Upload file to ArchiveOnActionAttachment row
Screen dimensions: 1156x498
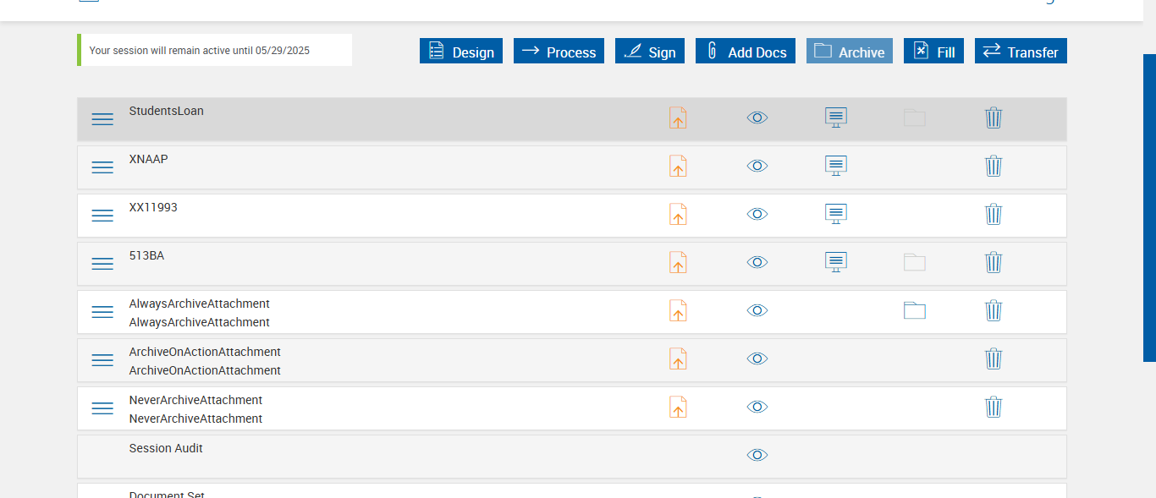tap(678, 358)
